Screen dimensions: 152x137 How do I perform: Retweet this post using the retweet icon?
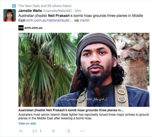[x=35, y=131]
